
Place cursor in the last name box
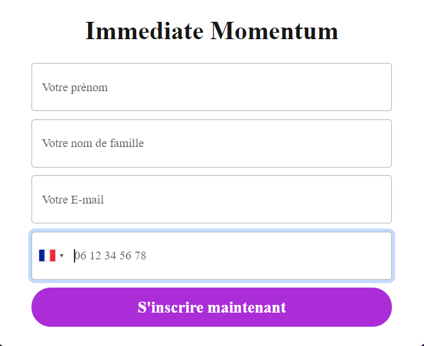pos(211,143)
